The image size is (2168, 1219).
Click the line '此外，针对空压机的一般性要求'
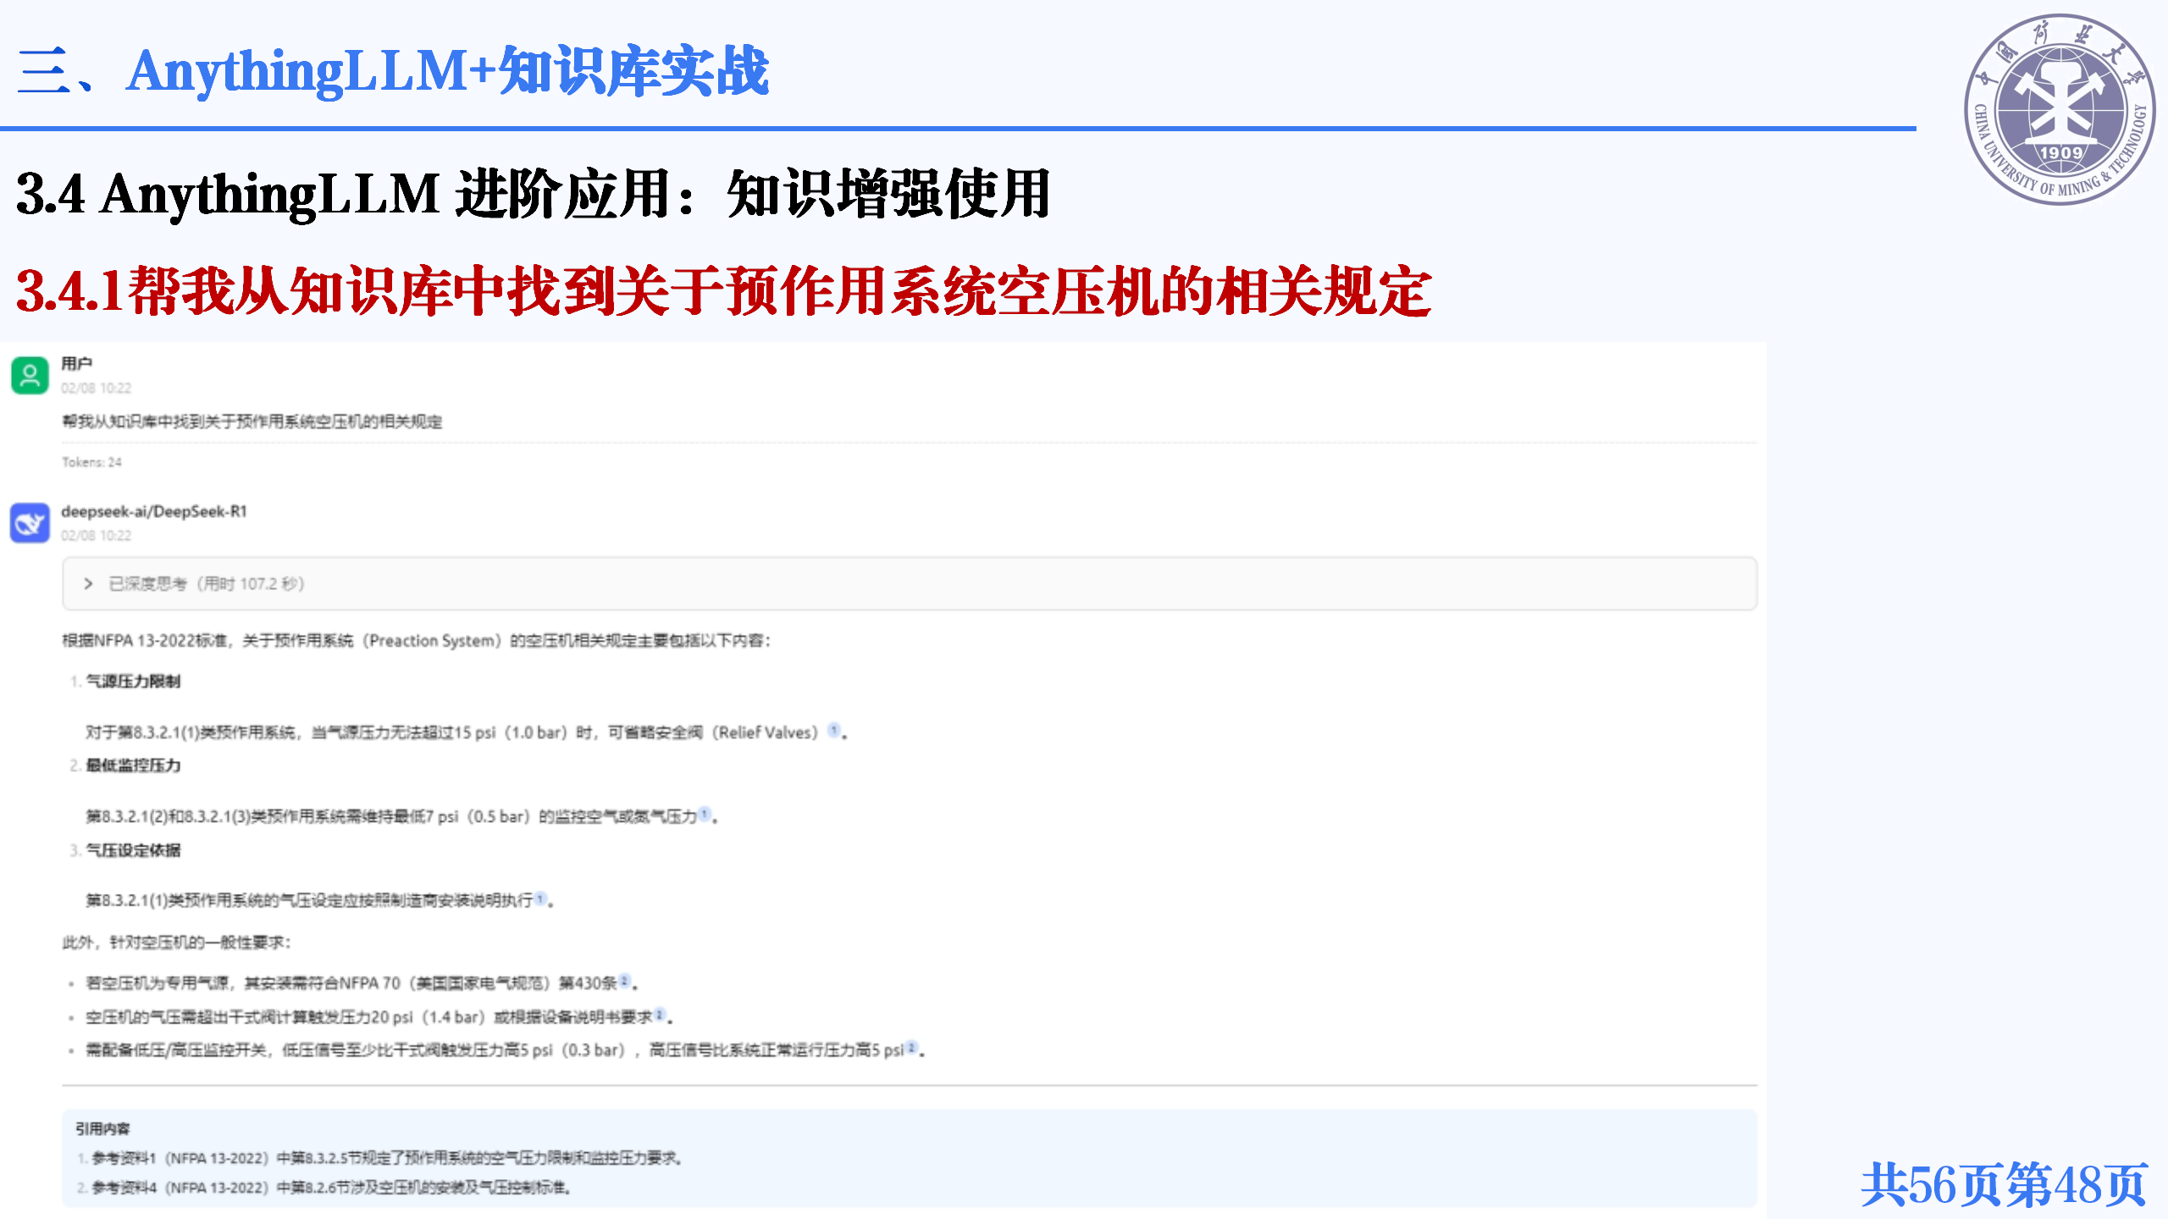(x=176, y=942)
